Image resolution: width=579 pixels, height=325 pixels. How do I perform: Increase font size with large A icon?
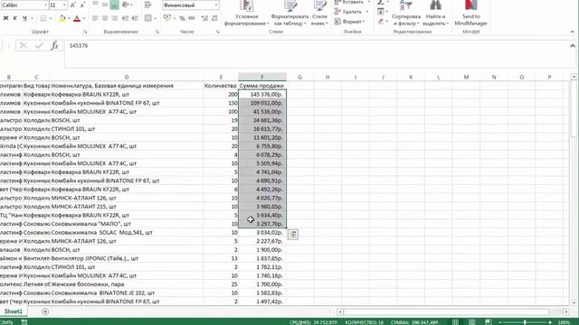click(x=72, y=5)
